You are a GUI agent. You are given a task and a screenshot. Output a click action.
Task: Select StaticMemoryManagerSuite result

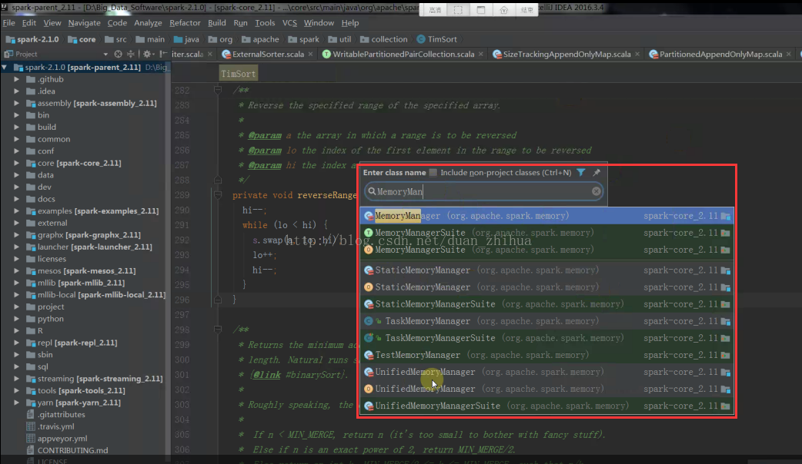(x=546, y=304)
